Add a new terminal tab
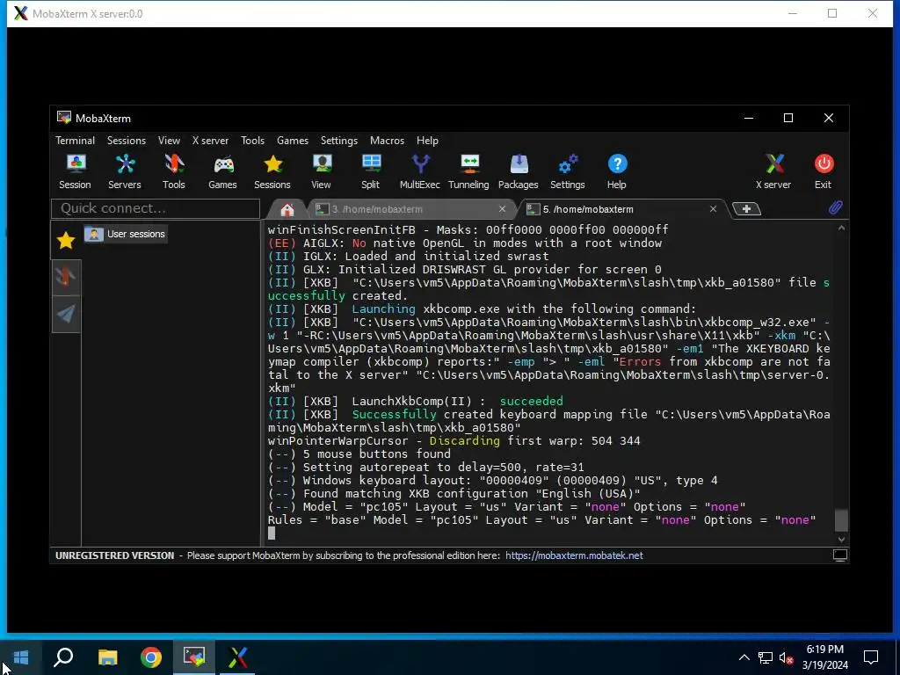Screen dimensions: 900x675 (x=746, y=209)
